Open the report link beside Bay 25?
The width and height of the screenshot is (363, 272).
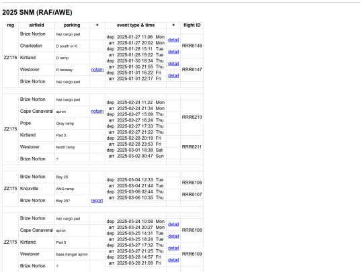(97, 200)
